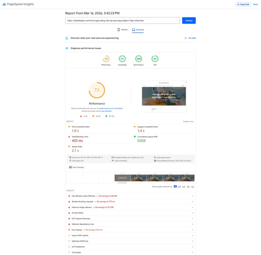The image size is (261, 255).
Task: Click the SEO score gauge 92
Action: coord(155,59)
